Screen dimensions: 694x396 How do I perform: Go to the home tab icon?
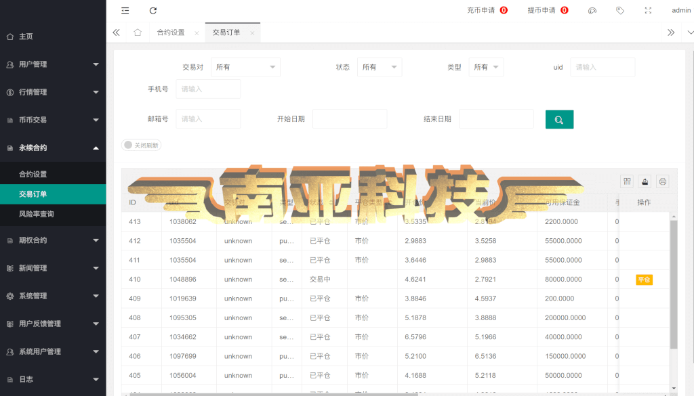[138, 32]
